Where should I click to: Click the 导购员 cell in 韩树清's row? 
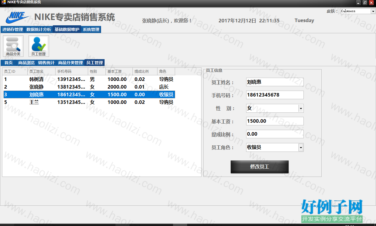(166, 79)
